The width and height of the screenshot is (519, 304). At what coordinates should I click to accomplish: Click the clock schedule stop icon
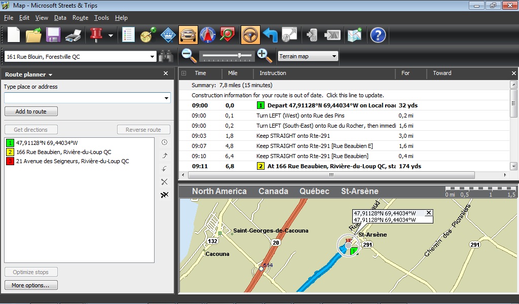coord(165,142)
